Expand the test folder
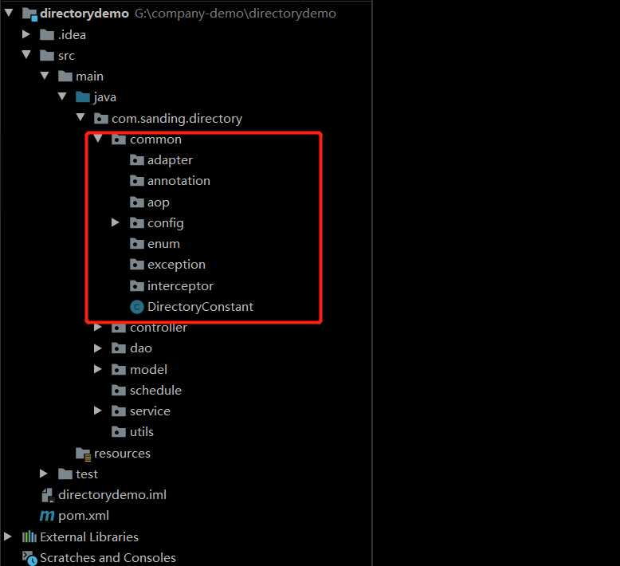Screen dimensions: 620x566 pos(44,474)
